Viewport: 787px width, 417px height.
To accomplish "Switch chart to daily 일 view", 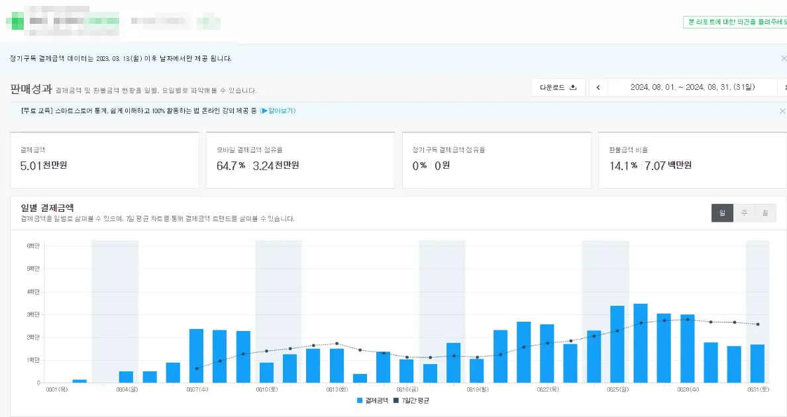I will click(x=722, y=213).
